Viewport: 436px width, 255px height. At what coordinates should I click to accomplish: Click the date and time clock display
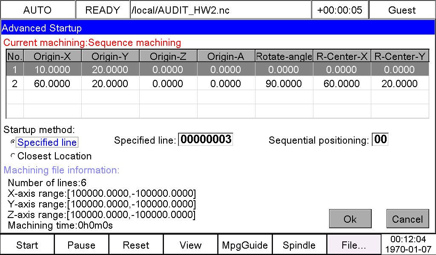coord(408,244)
